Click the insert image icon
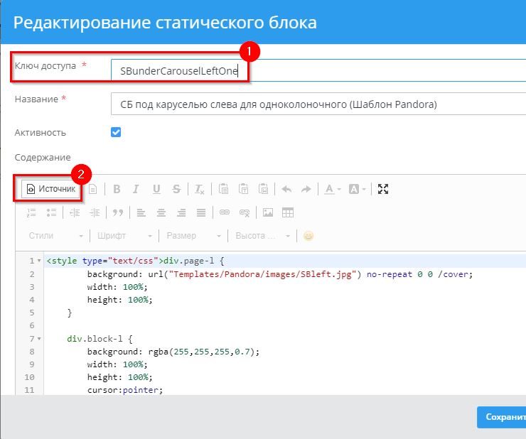The width and height of the screenshot is (526, 439). coord(268,212)
